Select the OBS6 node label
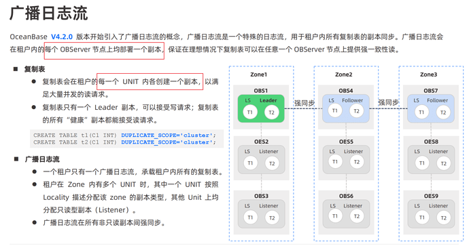 pos(346,196)
